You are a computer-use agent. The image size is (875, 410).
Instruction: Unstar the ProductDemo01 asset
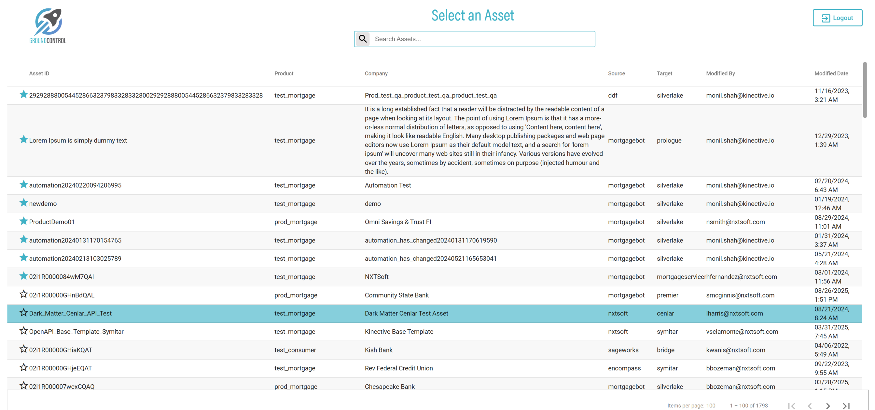(23, 221)
